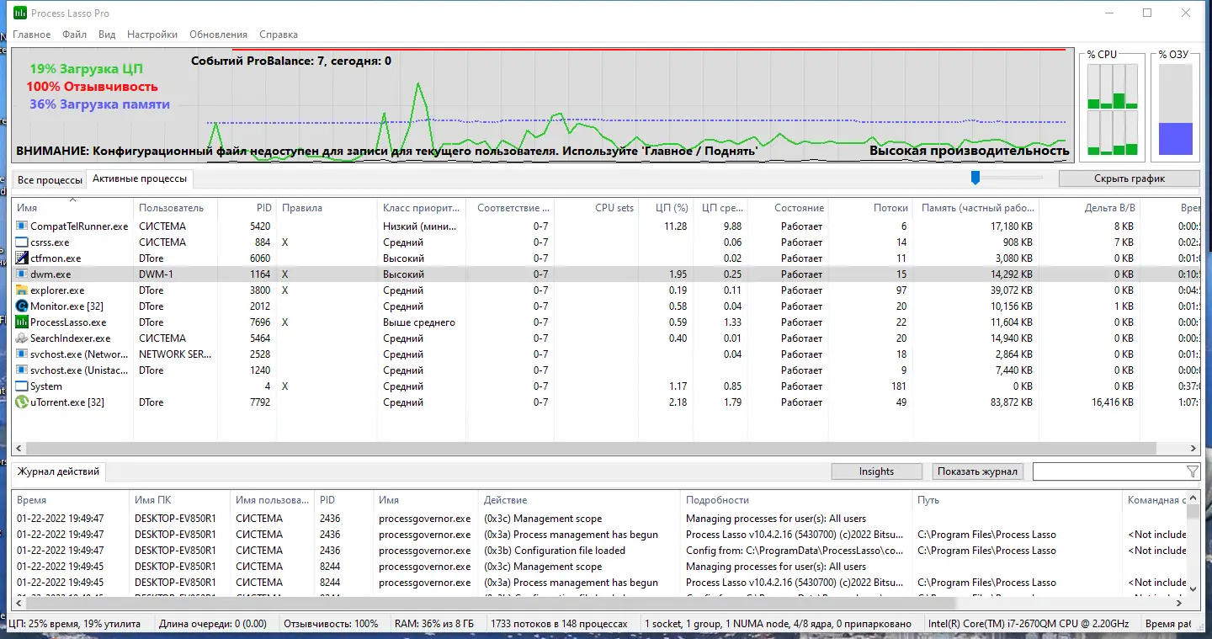Sort processes by PID column header

tap(246, 207)
